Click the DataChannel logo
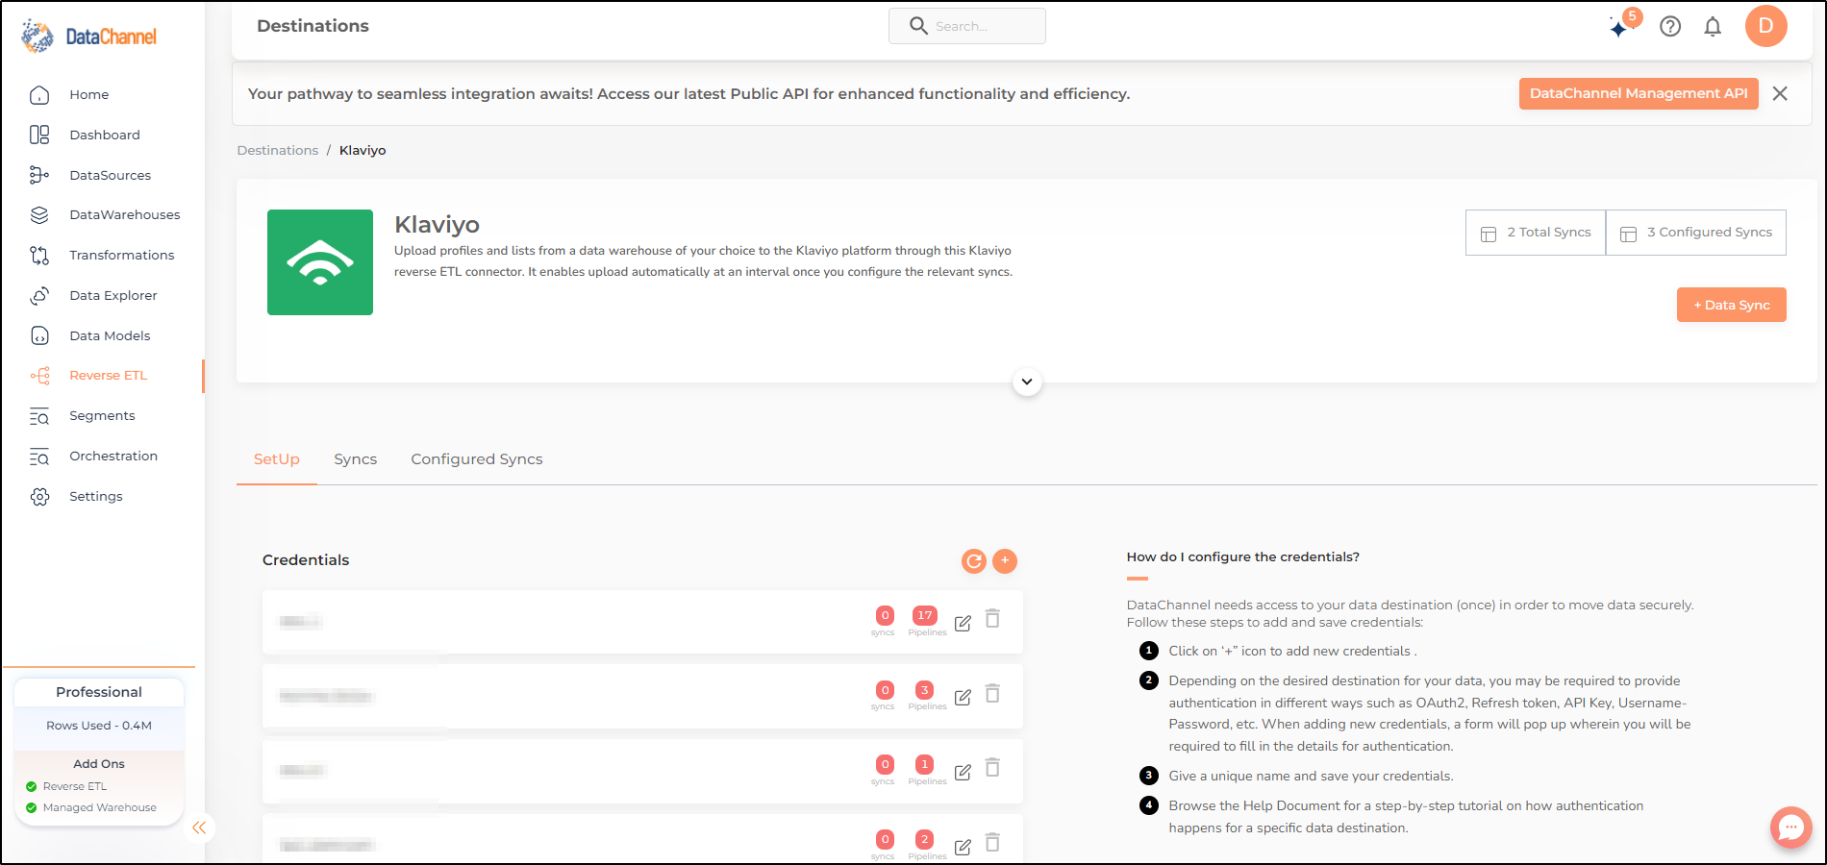 click(x=88, y=37)
